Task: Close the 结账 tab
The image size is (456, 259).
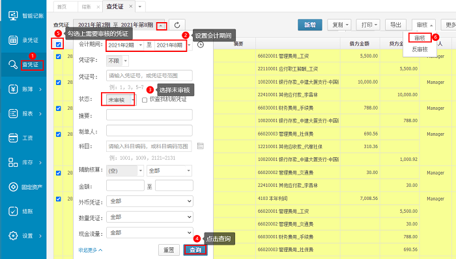Action: coord(98,7)
